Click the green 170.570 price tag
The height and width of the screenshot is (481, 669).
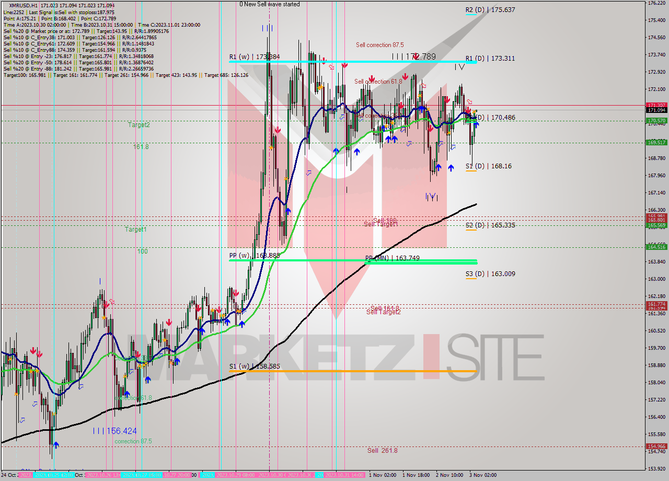(656, 121)
